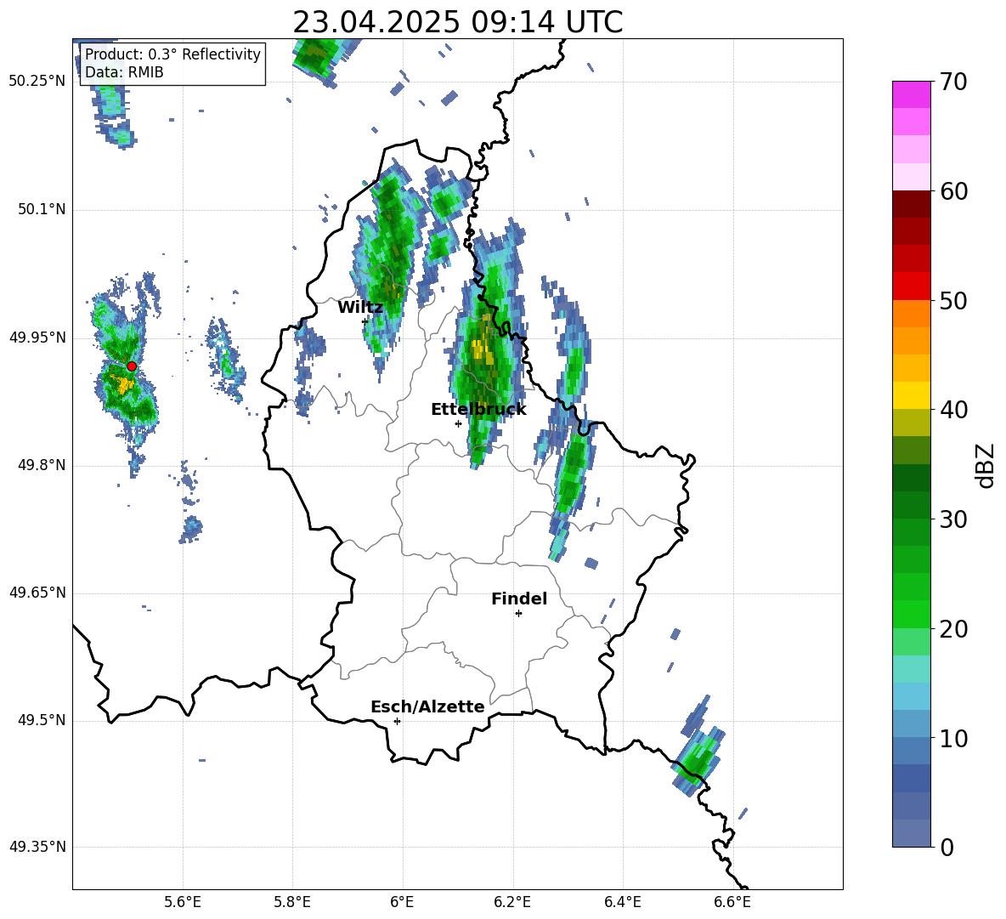This screenshot has width=1006, height=919.
Task: Click 'Data: RMIB' text
Action: pos(124,72)
